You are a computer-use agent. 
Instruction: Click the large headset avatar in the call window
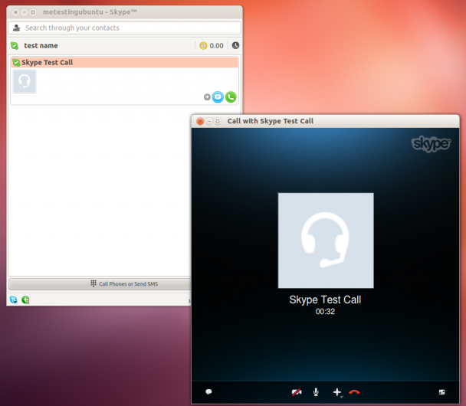pos(326,241)
